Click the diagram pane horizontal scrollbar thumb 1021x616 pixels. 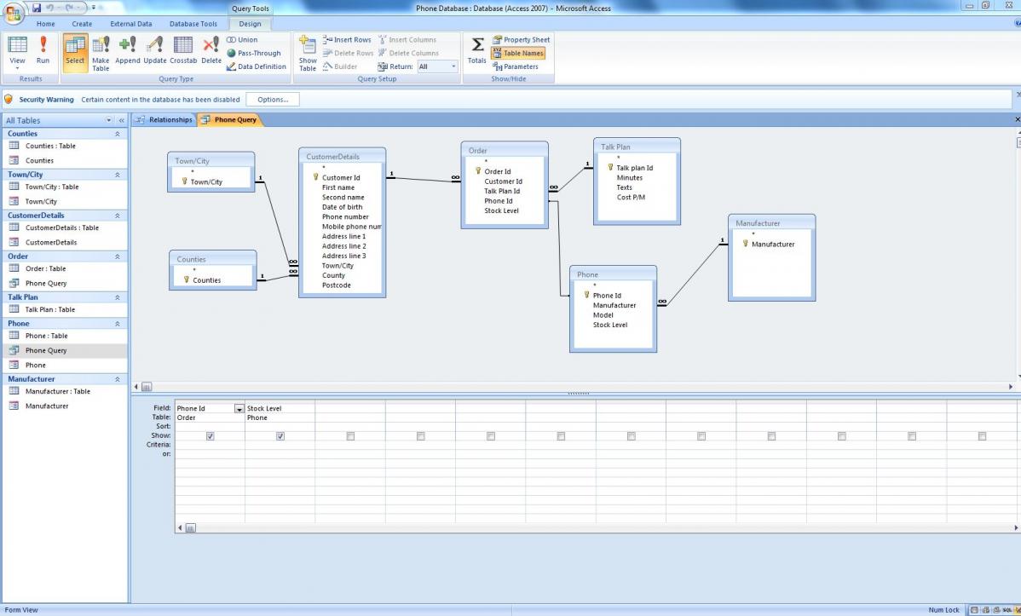coord(147,387)
